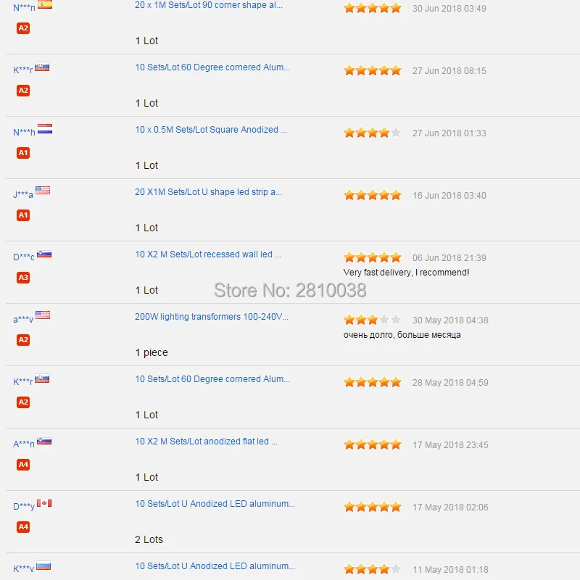Click the date '11 May 2018 01:18'
The height and width of the screenshot is (580, 580).
(450, 570)
